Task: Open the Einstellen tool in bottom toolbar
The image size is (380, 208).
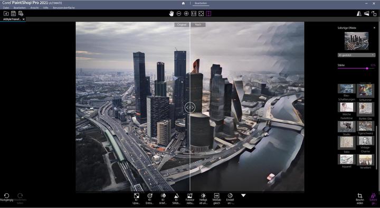Action: [x=230, y=198]
